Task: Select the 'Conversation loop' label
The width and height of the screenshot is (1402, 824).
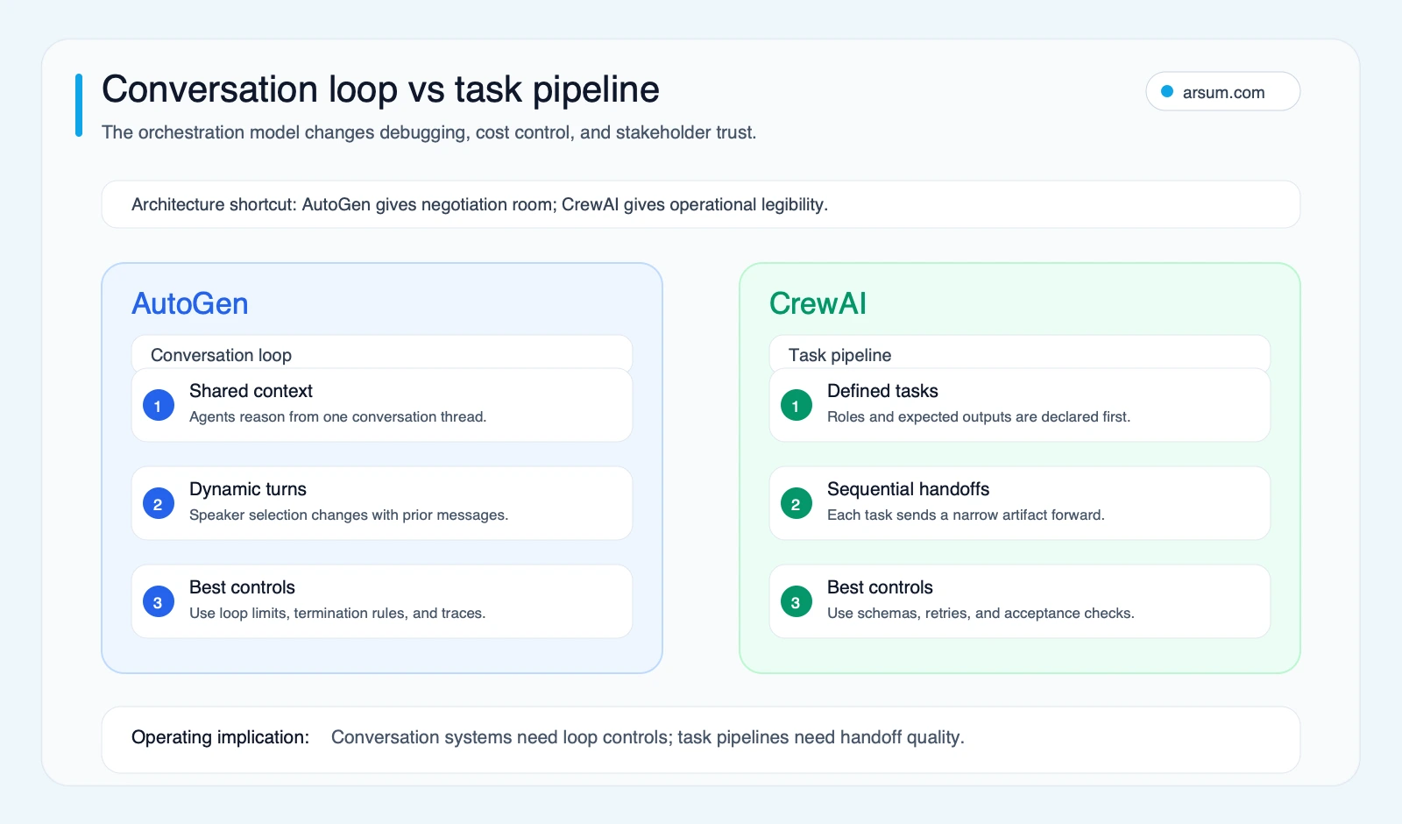Action: pyautogui.click(x=221, y=355)
